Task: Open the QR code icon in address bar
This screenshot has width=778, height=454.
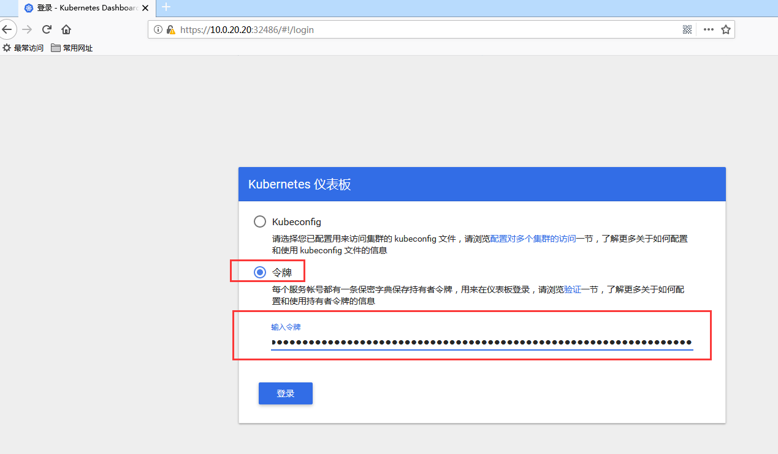Action: click(687, 29)
